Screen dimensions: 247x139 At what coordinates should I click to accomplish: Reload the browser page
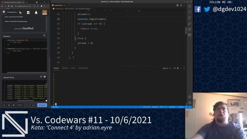click(8, 6)
